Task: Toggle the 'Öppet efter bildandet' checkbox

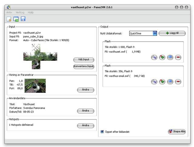Action: [102, 132]
